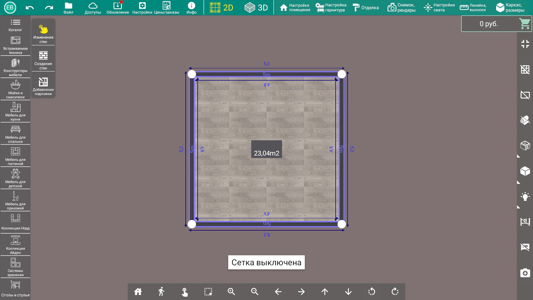Move view up with arrow
The width and height of the screenshot is (533, 300).
click(x=325, y=292)
